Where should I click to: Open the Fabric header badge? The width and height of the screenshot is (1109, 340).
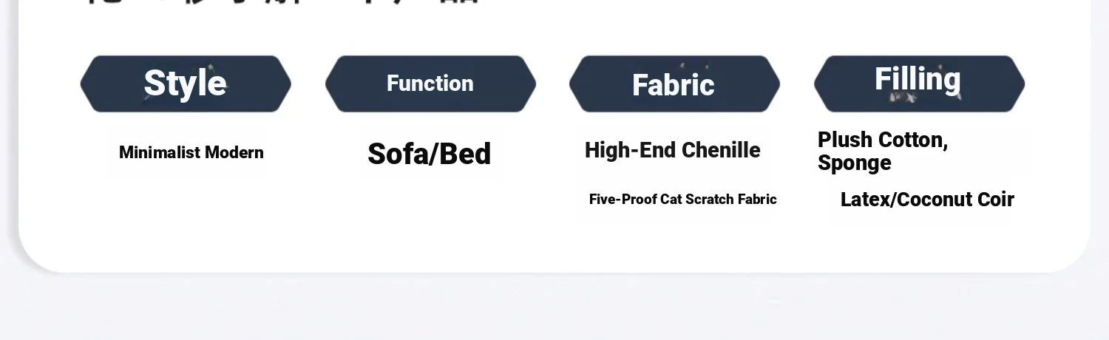pos(674,84)
